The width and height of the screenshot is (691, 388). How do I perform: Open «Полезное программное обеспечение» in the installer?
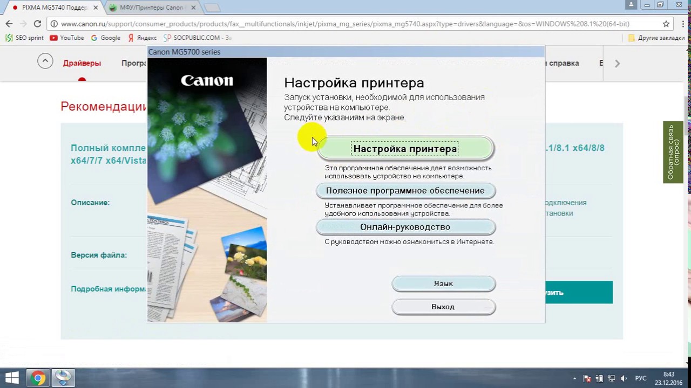[405, 191]
